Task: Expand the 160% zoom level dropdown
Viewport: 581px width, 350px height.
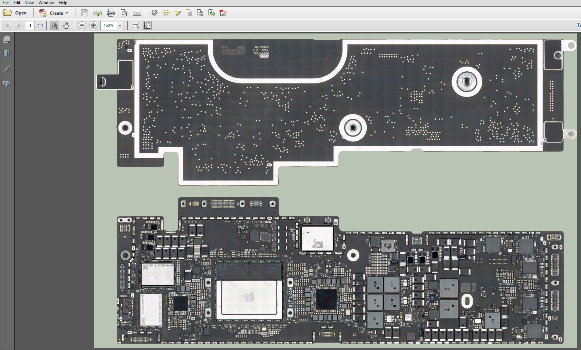Action: [x=120, y=26]
